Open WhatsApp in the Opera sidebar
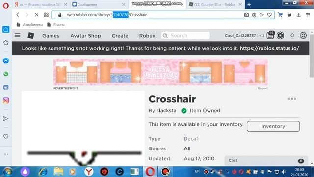The height and width of the screenshot is (177, 314). click(6, 74)
